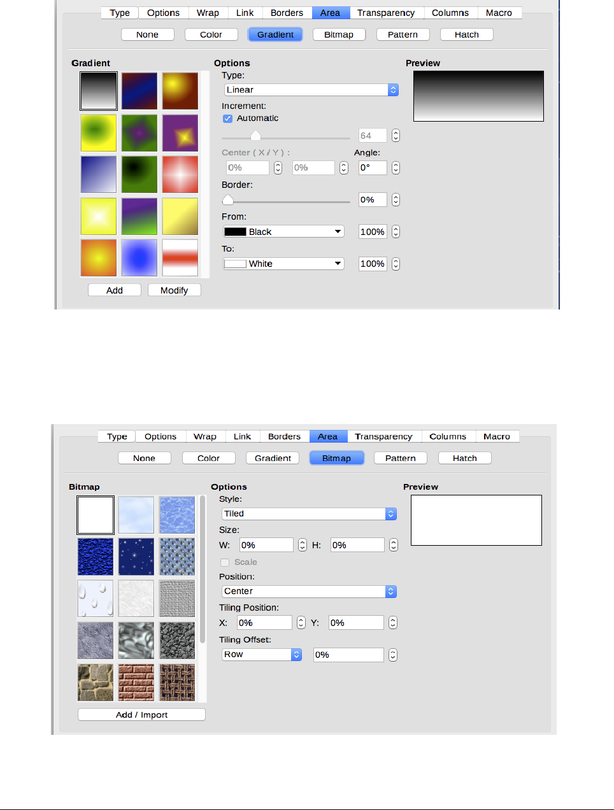Select the blue-to-white diagonal gradient swatch
Viewport: 614px width, 810px height.
coord(99,174)
